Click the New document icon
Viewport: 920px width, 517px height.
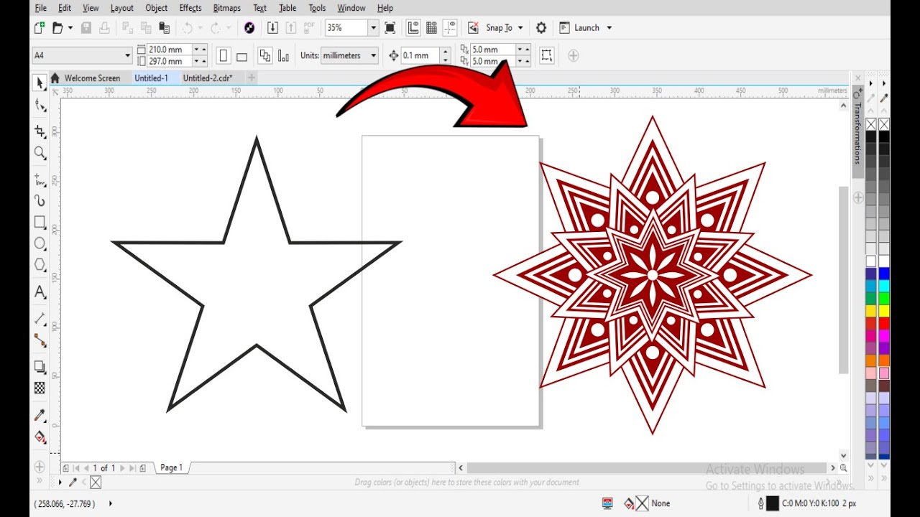pyautogui.click(x=40, y=28)
